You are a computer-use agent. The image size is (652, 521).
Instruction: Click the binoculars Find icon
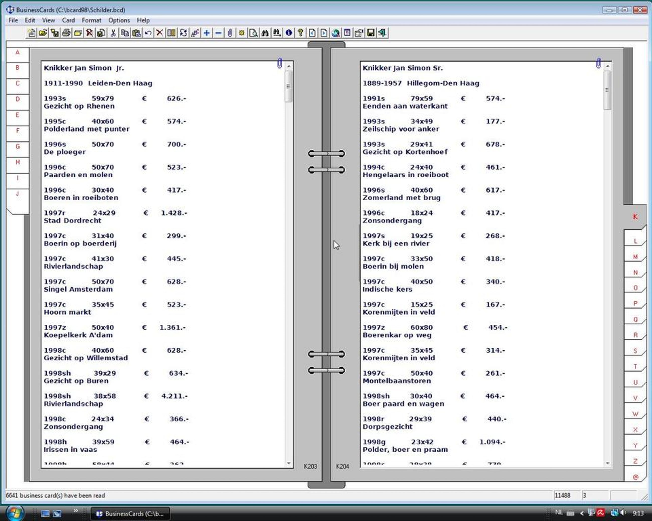point(265,33)
